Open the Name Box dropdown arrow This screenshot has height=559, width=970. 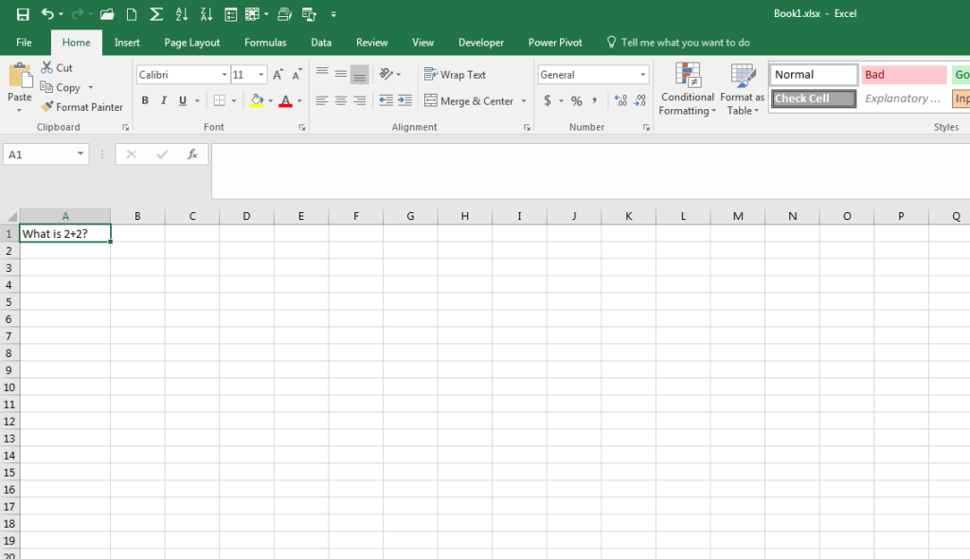pos(81,153)
